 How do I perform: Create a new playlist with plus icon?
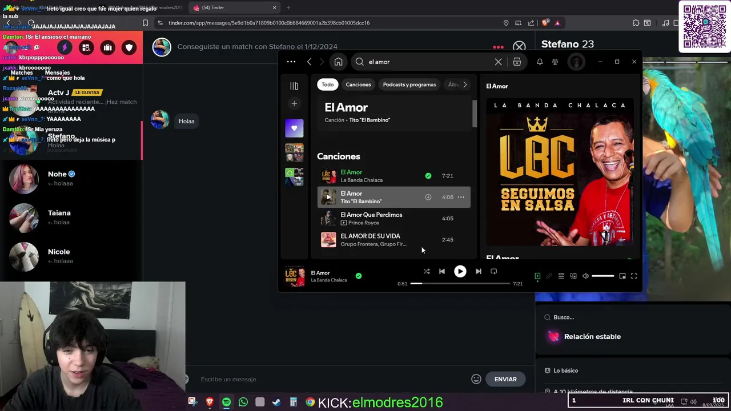[x=294, y=103]
